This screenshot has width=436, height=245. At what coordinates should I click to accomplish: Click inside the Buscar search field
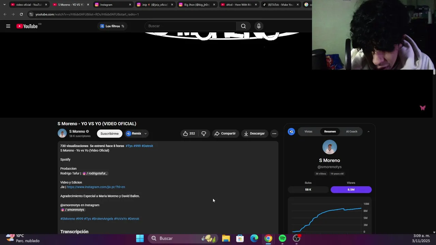coord(190,26)
